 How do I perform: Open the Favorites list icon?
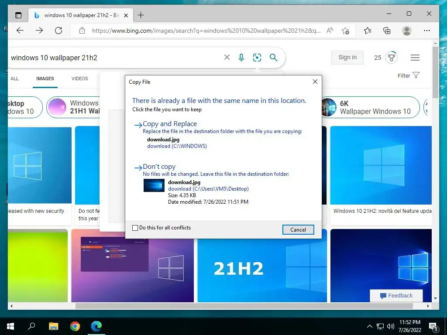click(x=368, y=31)
